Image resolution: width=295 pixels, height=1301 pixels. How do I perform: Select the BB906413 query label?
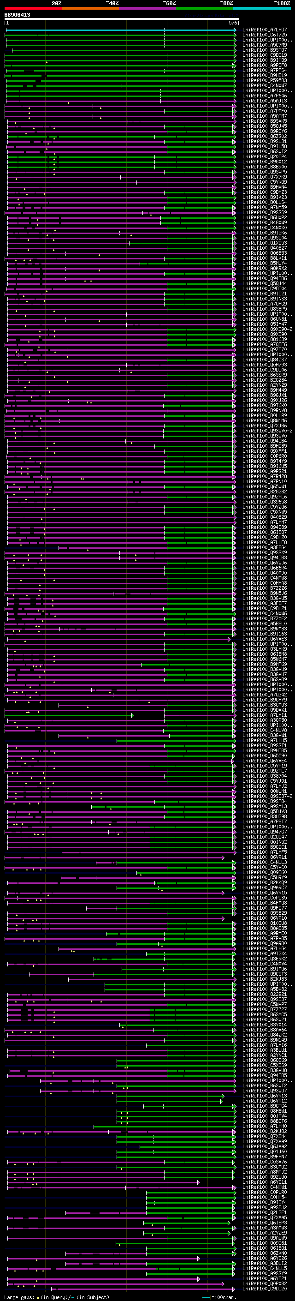pos(17,15)
